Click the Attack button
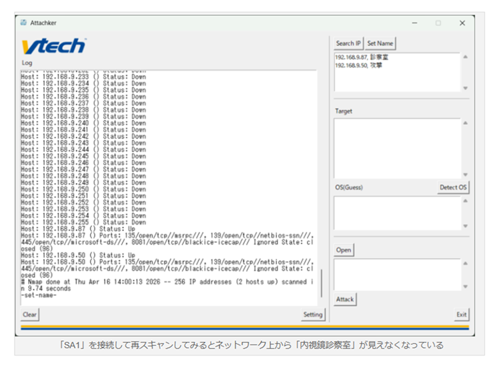Screen dimensions: 503x368 (x=345, y=300)
